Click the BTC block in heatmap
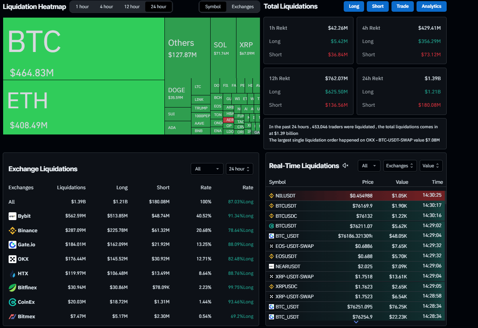 (x=83, y=49)
